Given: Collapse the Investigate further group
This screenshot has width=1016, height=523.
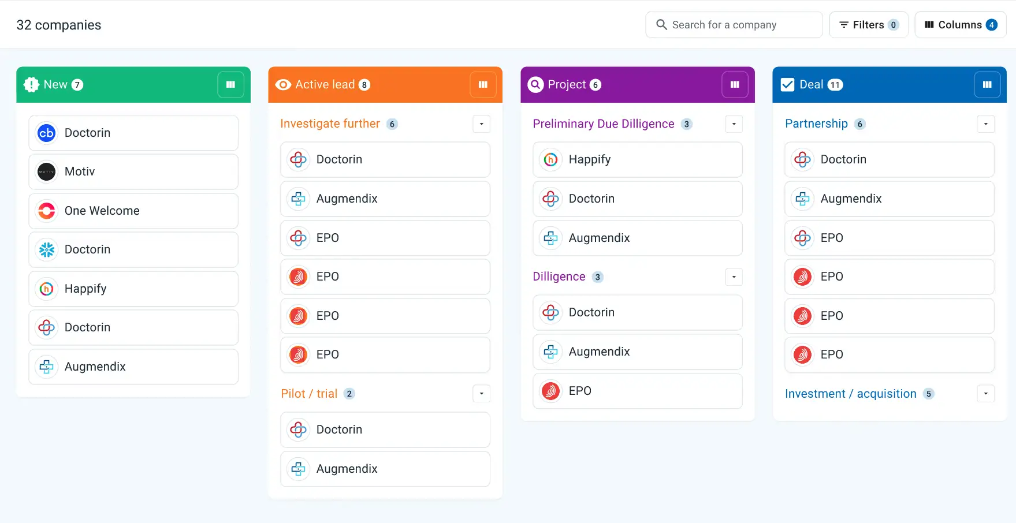Looking at the screenshot, I should [x=482, y=124].
